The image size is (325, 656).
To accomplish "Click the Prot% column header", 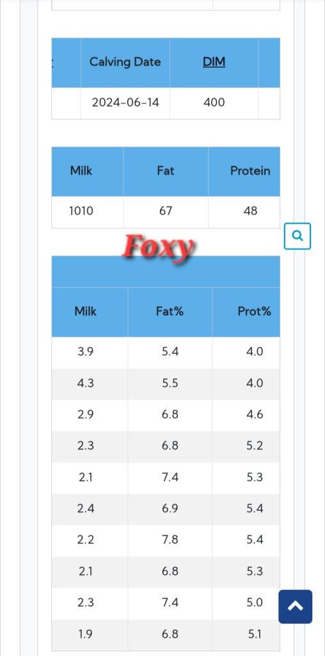I will point(255,312).
